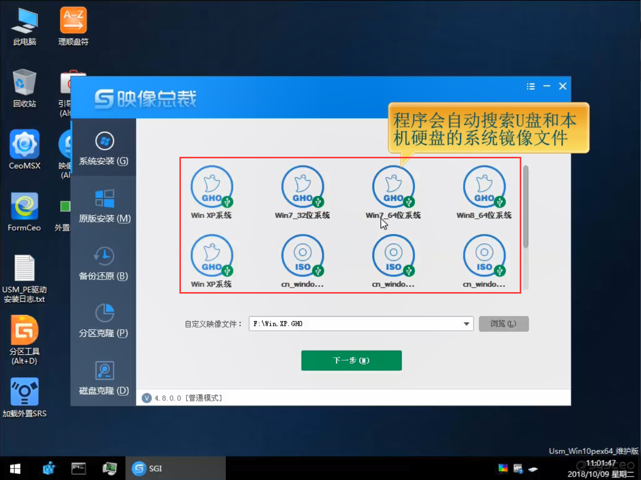This screenshot has width=641, height=480.
Task: Choose the Win7_64位系统 GHO image
Action: (393, 192)
